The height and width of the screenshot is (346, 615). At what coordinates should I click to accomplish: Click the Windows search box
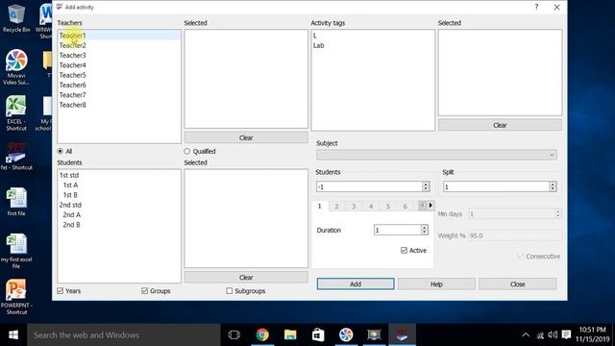[124, 335]
